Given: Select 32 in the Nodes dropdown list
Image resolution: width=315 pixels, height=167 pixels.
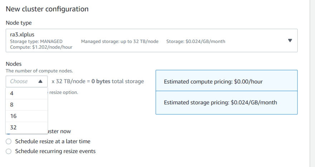Looking at the screenshot, I should 27,128.
